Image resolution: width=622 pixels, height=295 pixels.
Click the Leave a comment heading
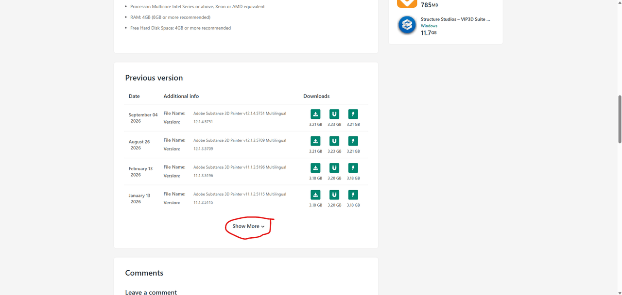point(151,292)
